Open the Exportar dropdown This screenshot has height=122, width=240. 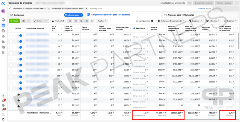tap(230, 21)
